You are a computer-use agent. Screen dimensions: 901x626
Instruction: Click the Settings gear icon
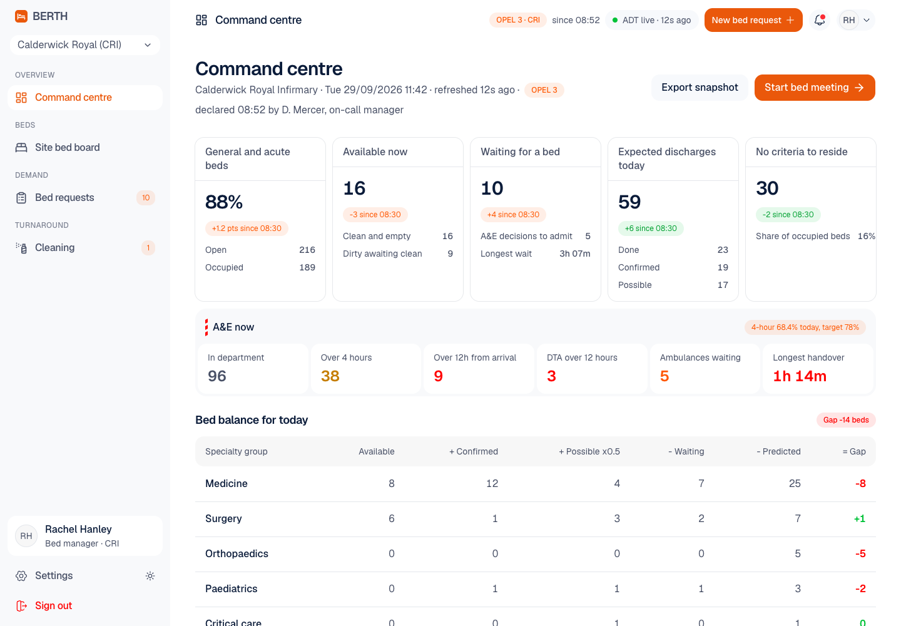[21, 576]
